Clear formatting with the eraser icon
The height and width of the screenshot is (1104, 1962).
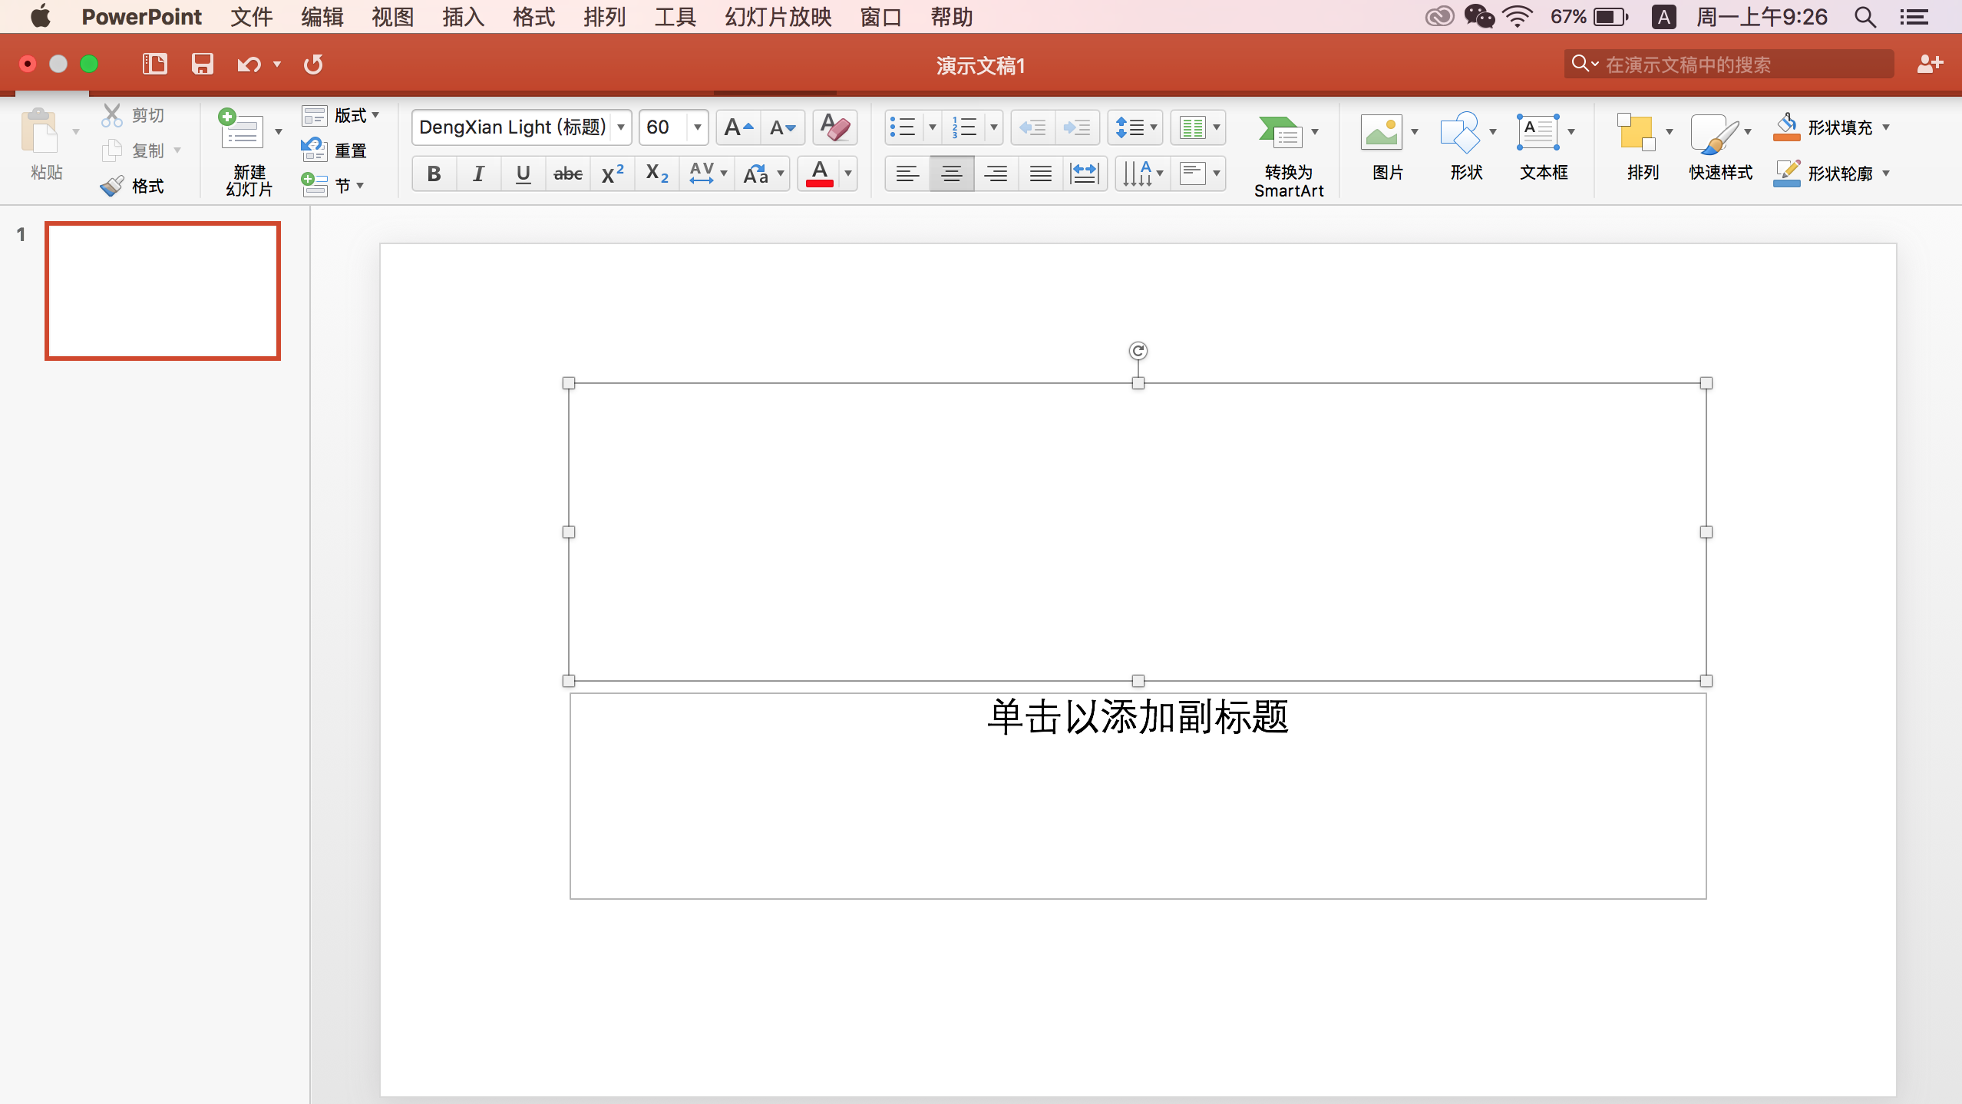tap(834, 127)
